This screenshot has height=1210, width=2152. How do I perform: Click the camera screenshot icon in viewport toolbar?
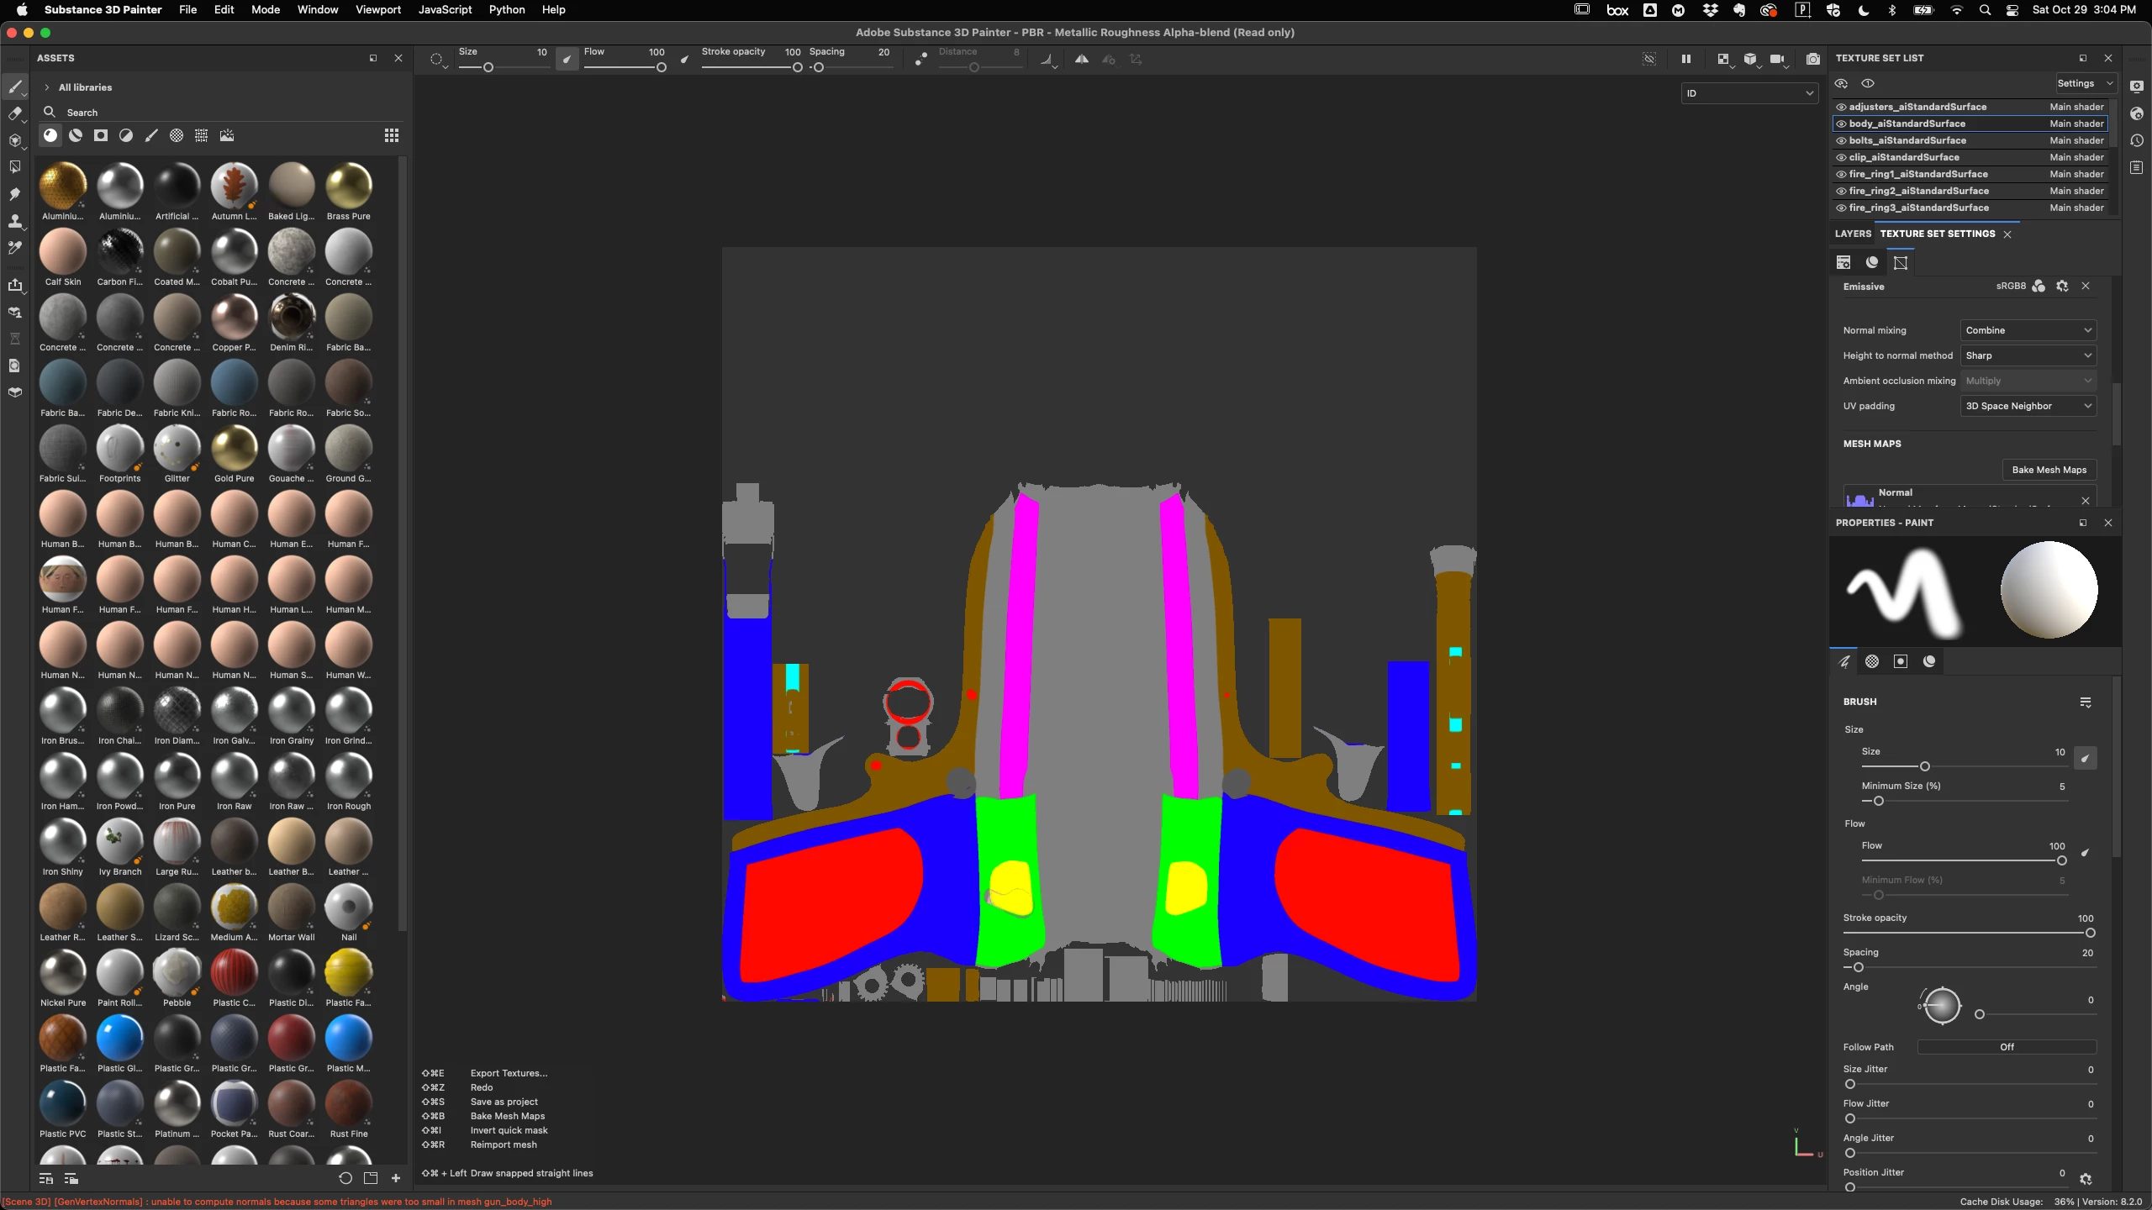(x=1813, y=59)
